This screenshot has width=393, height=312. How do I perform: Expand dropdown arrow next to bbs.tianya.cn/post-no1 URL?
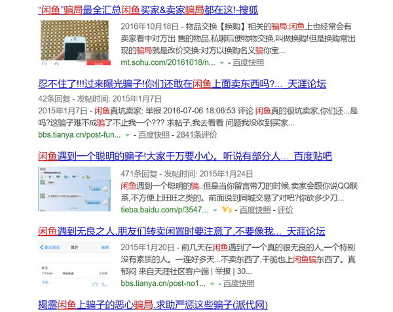point(212,283)
